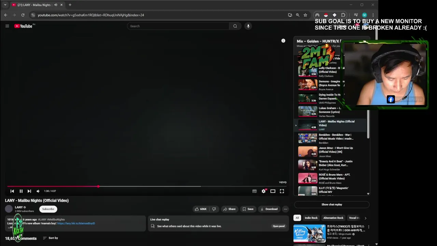Open TWICE Killing Voice thumbnail

[x=309, y=233]
